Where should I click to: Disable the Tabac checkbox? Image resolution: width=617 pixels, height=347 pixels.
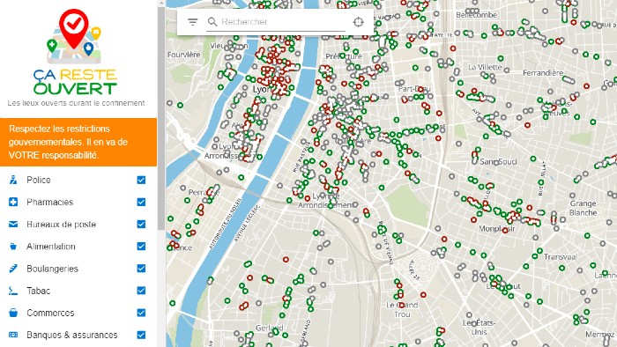[x=141, y=291]
